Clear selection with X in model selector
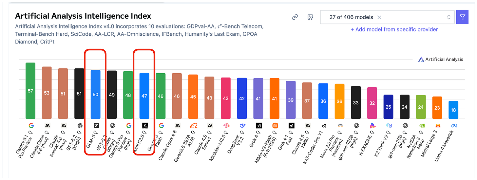This screenshot has width=477, height=180. click(379, 17)
